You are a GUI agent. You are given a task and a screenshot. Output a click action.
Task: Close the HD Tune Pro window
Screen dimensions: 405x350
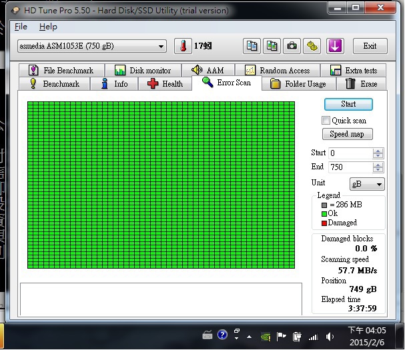tap(380, 7)
